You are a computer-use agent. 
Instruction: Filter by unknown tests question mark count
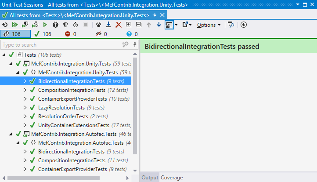132,34
